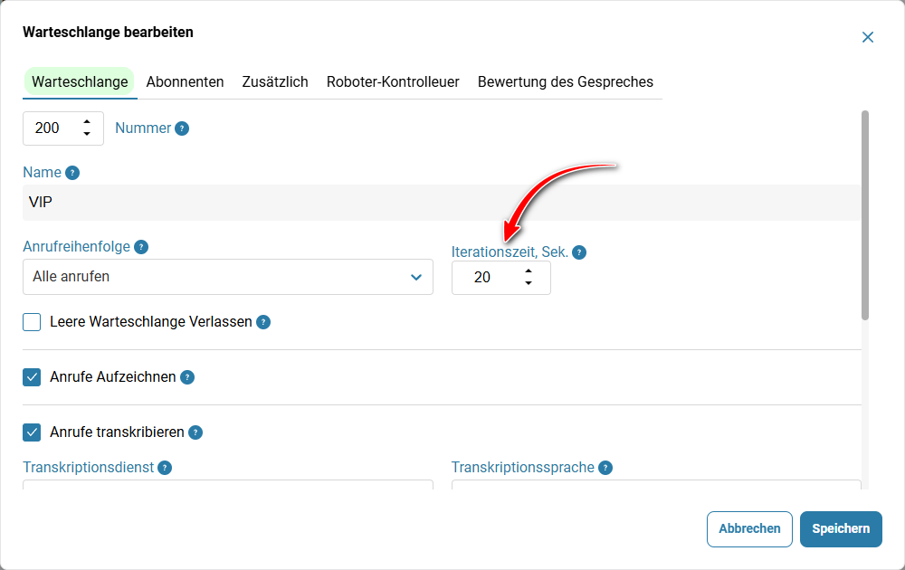Click help icon beside Transkriptionssprache
This screenshot has height=570, width=905.
pyautogui.click(x=605, y=467)
